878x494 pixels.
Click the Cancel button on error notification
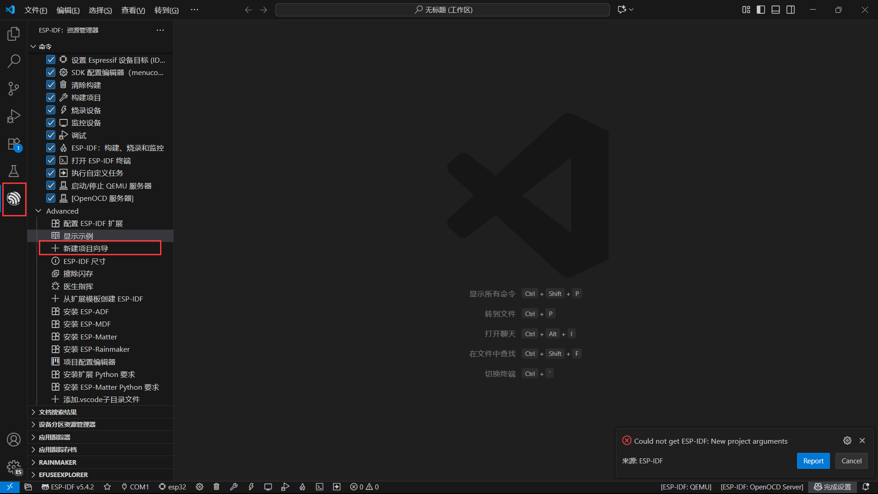[x=851, y=461]
